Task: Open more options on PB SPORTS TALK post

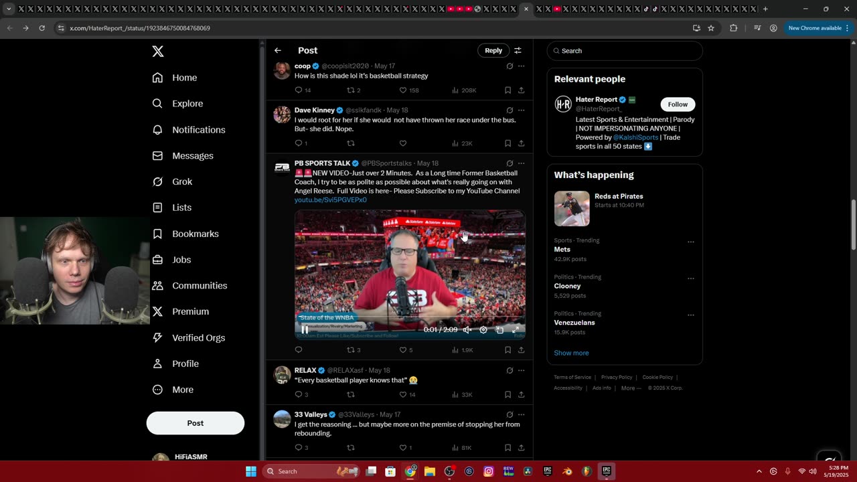Action: point(521,163)
